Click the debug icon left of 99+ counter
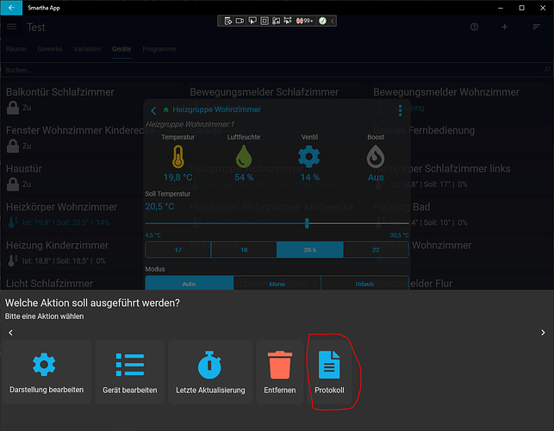The height and width of the screenshot is (431, 554). [x=288, y=21]
